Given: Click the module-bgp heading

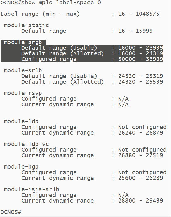Looking at the screenshot, I should 21,167.
